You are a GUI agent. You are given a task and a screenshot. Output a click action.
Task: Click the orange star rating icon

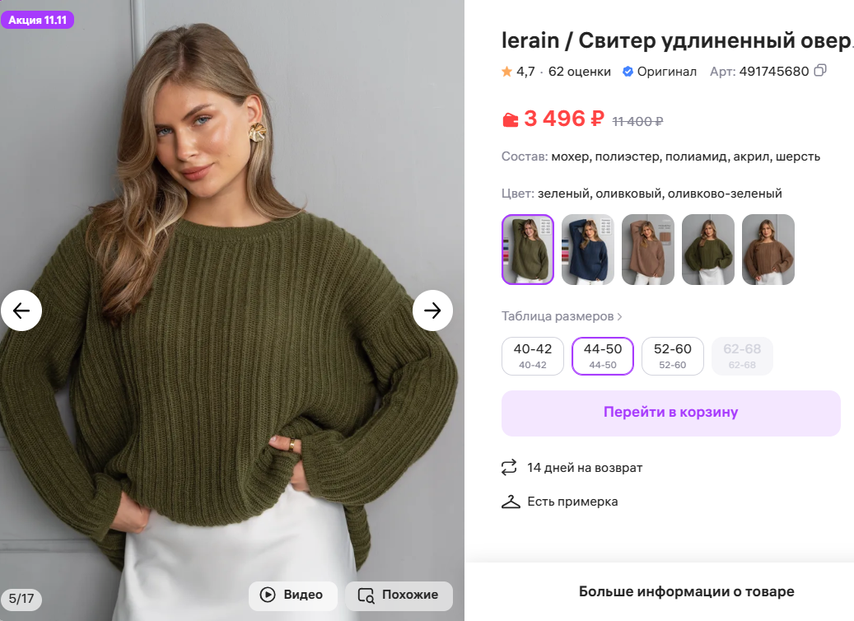pyautogui.click(x=506, y=72)
